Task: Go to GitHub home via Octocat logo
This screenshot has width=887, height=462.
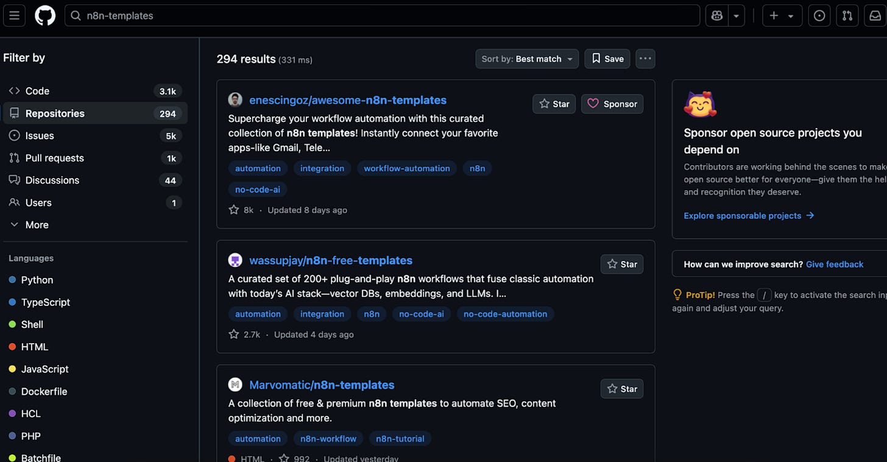Action: point(45,16)
